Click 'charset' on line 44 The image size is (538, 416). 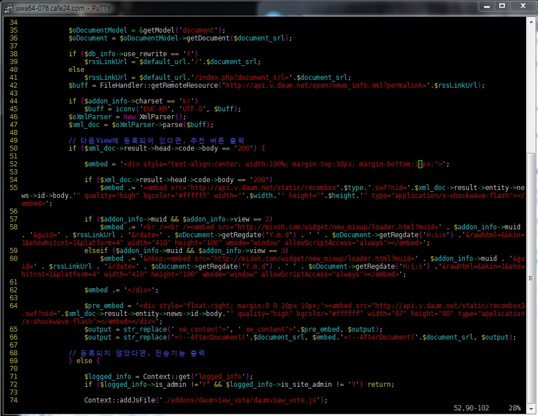[x=149, y=101]
